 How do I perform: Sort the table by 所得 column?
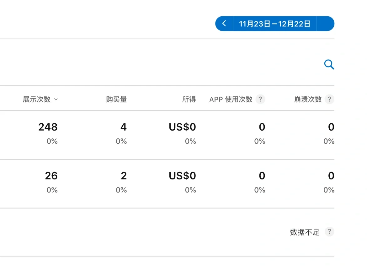click(x=189, y=99)
